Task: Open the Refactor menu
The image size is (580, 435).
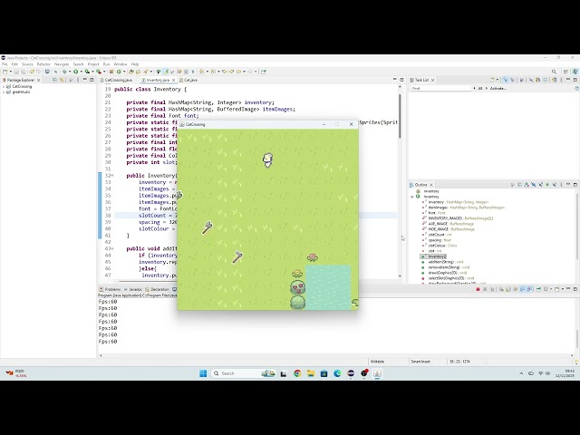Action: tap(43, 64)
